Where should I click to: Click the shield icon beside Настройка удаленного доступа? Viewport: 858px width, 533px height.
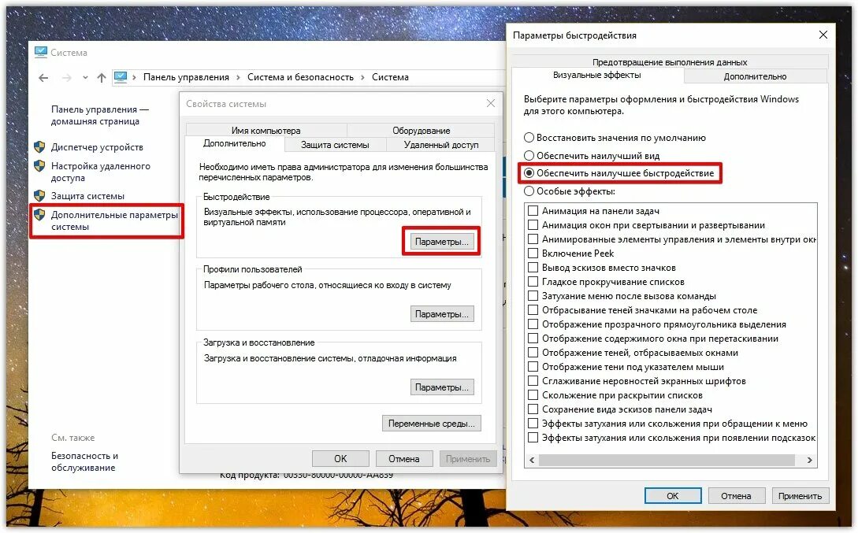click(x=39, y=165)
